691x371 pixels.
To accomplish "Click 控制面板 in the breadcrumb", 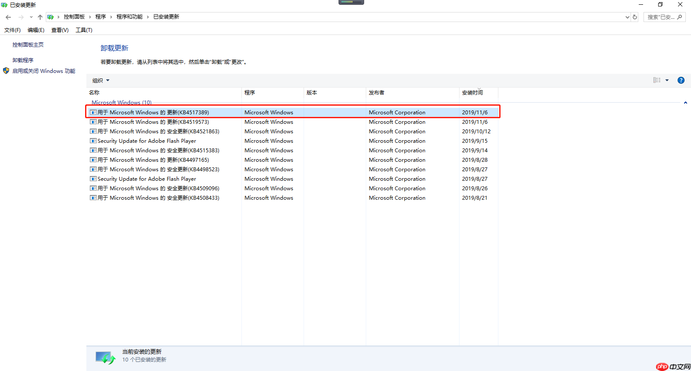I will [x=74, y=17].
